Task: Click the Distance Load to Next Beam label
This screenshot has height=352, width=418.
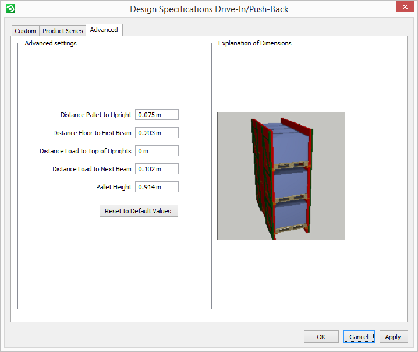Action: [x=91, y=170]
